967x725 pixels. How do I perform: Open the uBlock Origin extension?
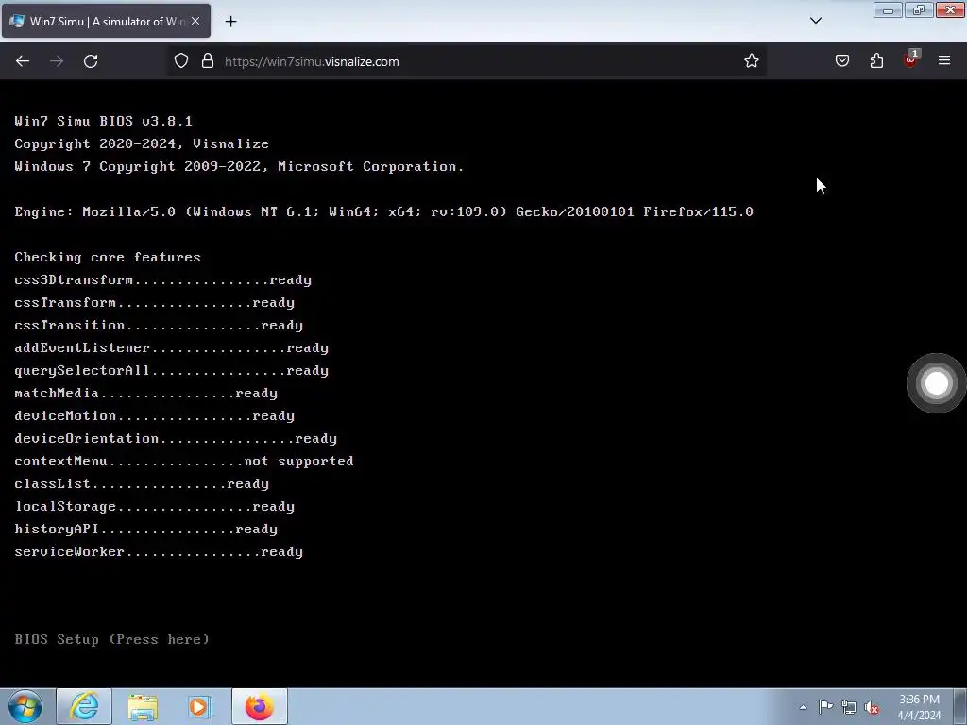[911, 59]
